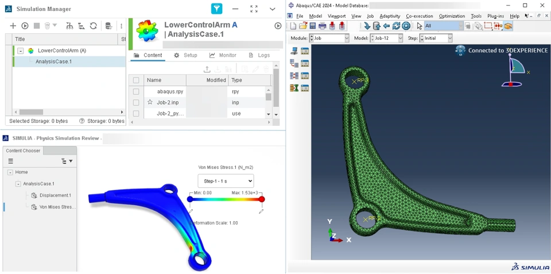The width and height of the screenshot is (551, 274).
Task: Edit minimum legend value pencil icon
Action: pos(191,211)
